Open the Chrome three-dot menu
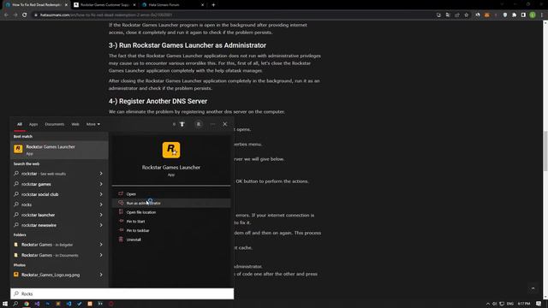Image resolution: width=548 pixels, height=308 pixels. pos(542,15)
